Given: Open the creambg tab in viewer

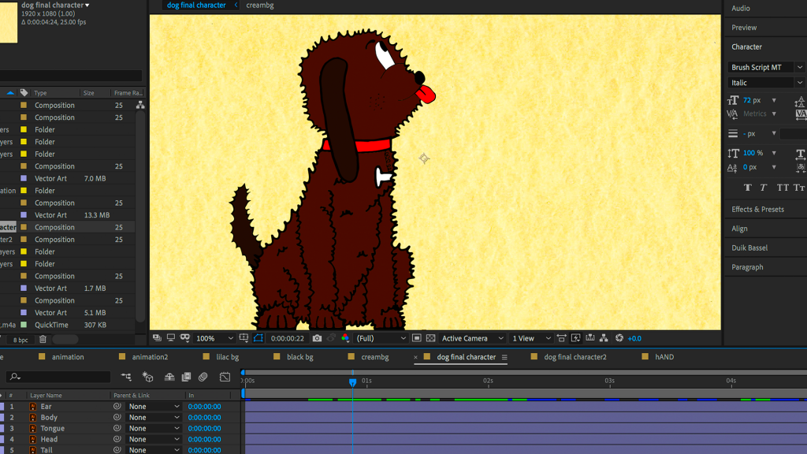Looking at the screenshot, I should click(260, 6).
